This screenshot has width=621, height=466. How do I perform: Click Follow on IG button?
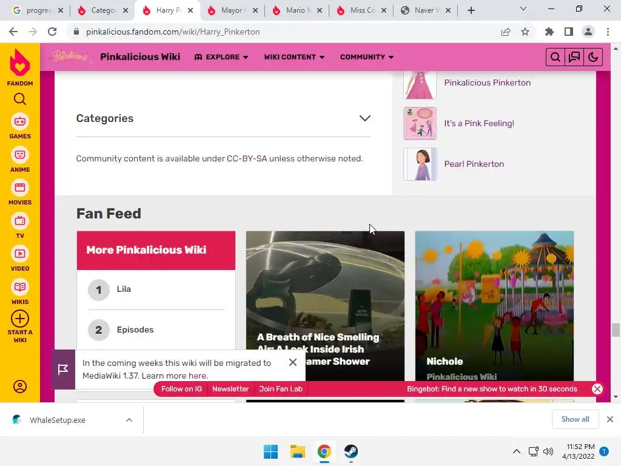(x=181, y=389)
